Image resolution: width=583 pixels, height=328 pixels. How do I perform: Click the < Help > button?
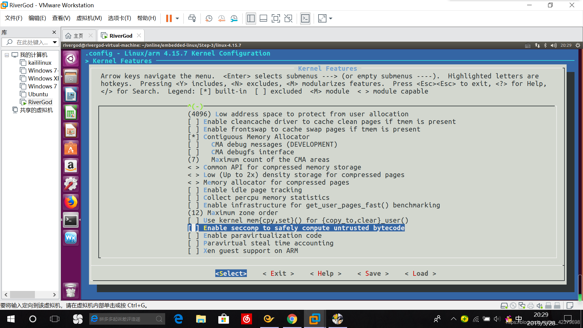[326, 273]
